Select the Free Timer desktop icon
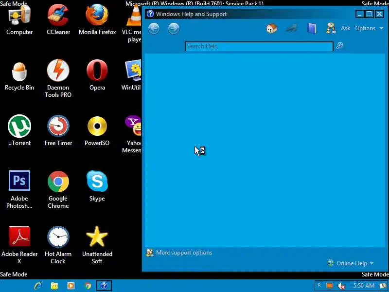 click(x=58, y=130)
